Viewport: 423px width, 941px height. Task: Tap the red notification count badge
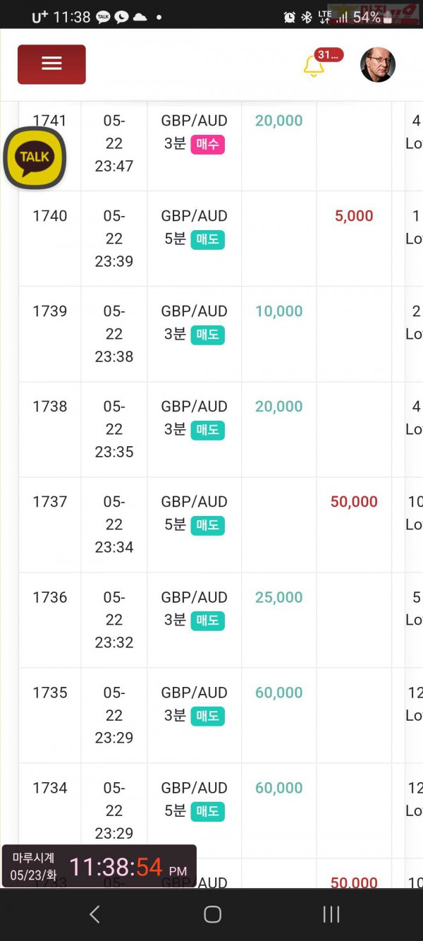tap(329, 55)
